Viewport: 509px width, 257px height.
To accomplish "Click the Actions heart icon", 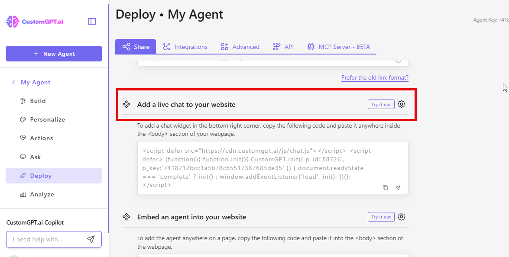I will (x=23, y=138).
